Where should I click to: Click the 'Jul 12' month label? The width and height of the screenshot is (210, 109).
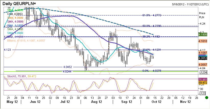[65, 102]
